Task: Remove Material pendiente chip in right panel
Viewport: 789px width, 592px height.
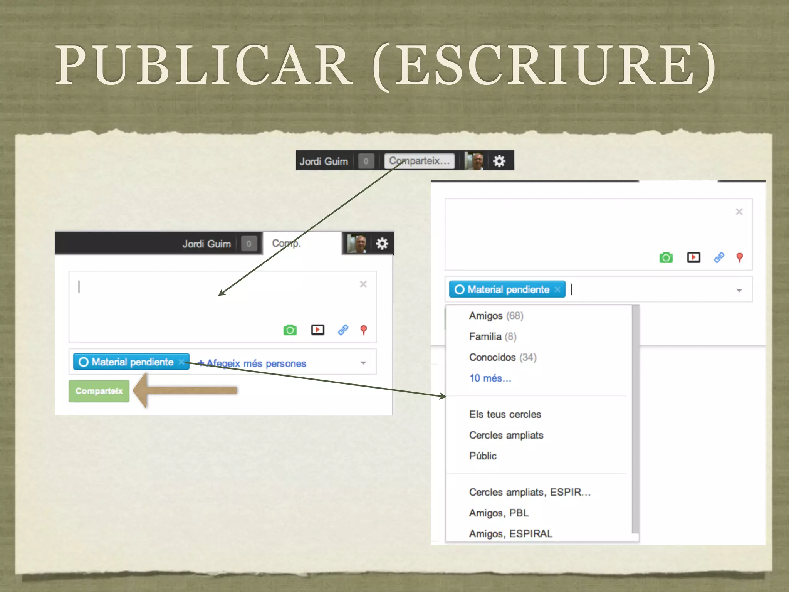Action: tap(557, 289)
